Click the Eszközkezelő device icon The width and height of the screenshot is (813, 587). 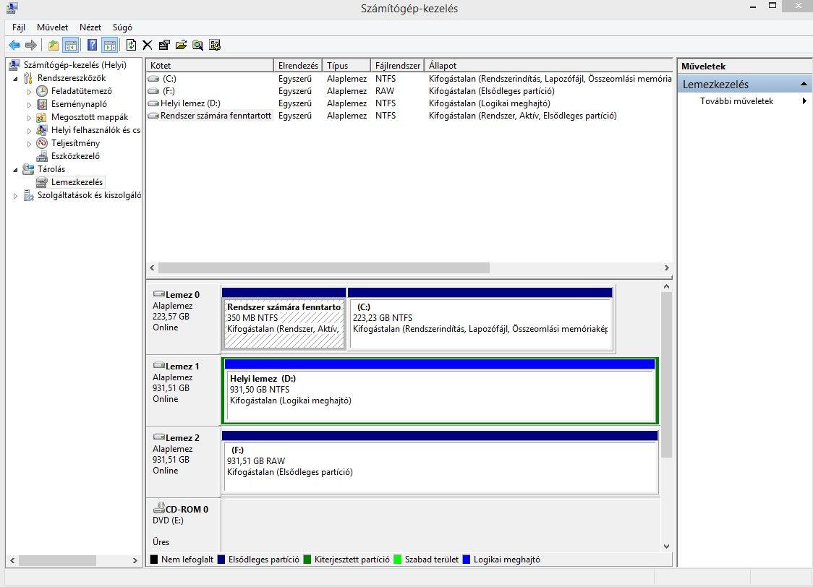pos(42,156)
